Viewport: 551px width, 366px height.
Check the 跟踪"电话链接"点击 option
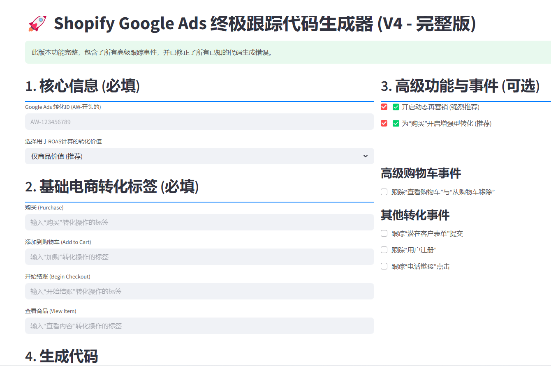point(384,266)
